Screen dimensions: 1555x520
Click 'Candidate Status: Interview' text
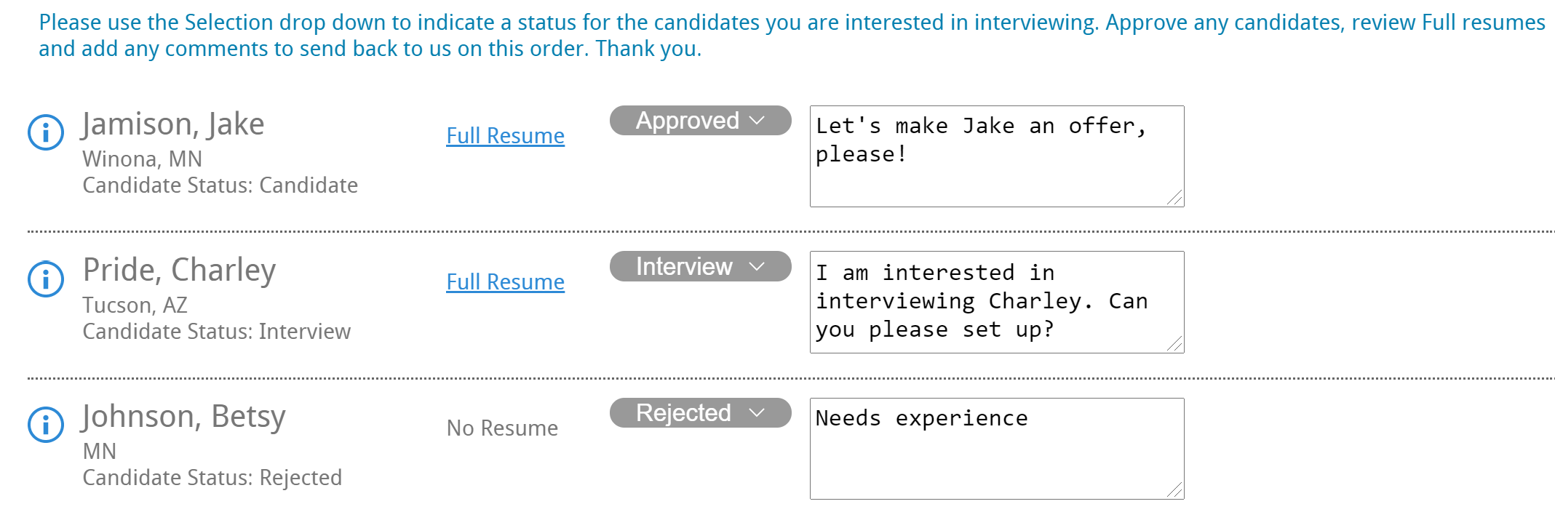(216, 332)
